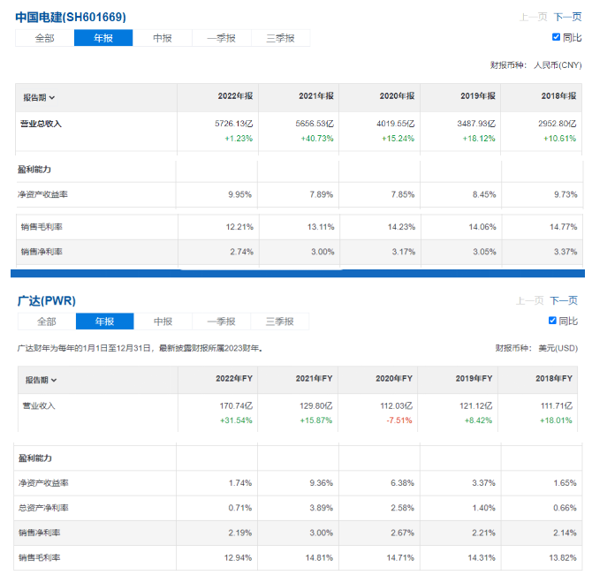
Task: Select the 年报 tab for 中国电建
Action: 103,38
